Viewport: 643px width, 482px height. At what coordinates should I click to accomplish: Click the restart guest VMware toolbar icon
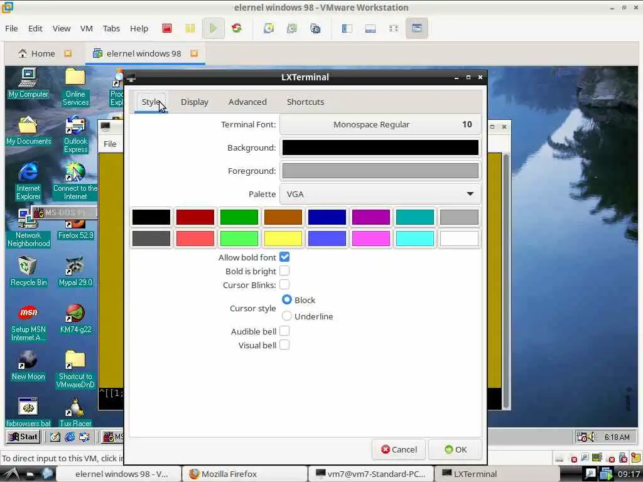237,28
